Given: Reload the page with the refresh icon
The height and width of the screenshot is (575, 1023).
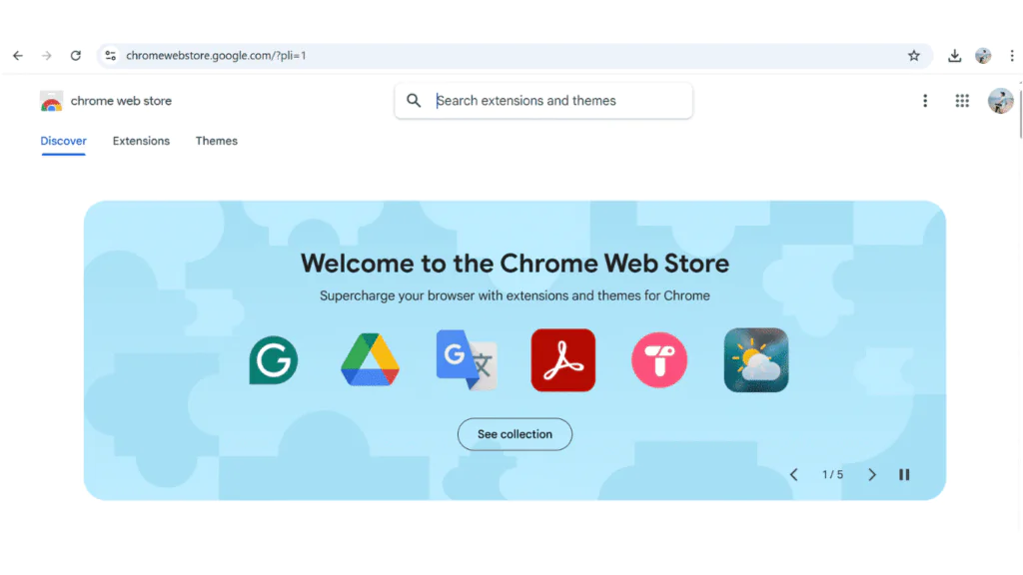Looking at the screenshot, I should (x=76, y=56).
